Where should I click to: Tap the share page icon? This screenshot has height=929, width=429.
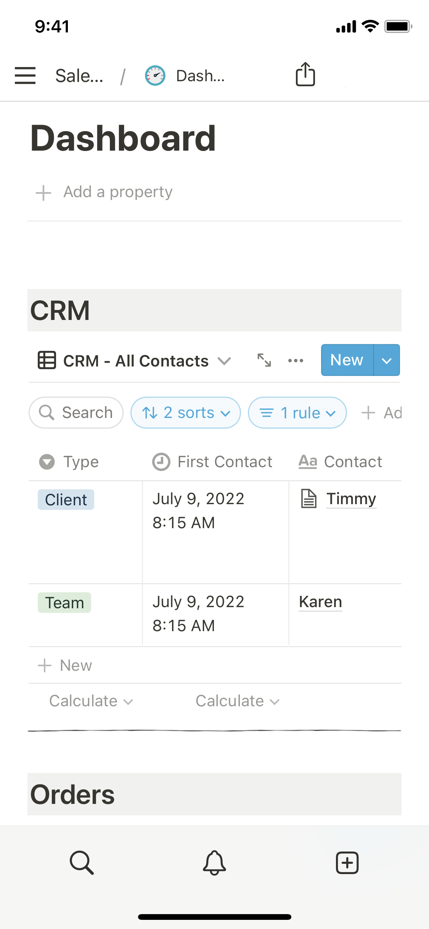pyautogui.click(x=305, y=74)
